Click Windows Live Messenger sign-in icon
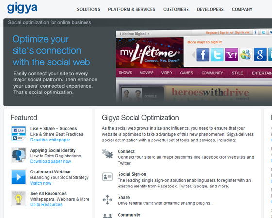 [x=246, y=55]
